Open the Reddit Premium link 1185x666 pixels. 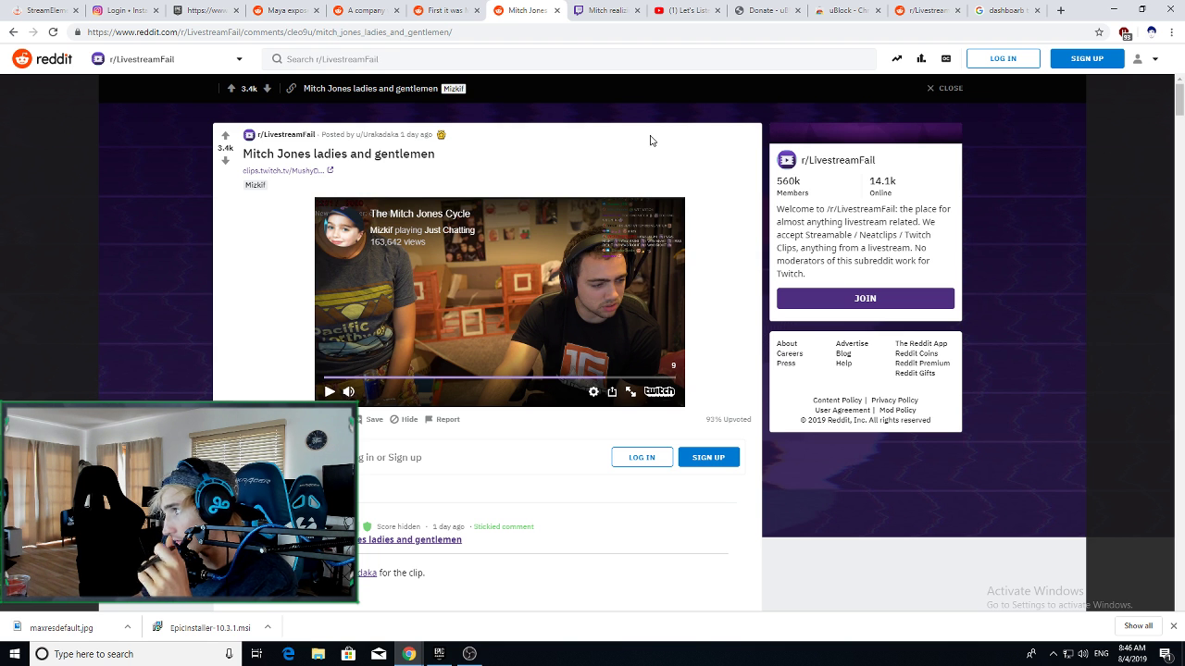tap(922, 363)
